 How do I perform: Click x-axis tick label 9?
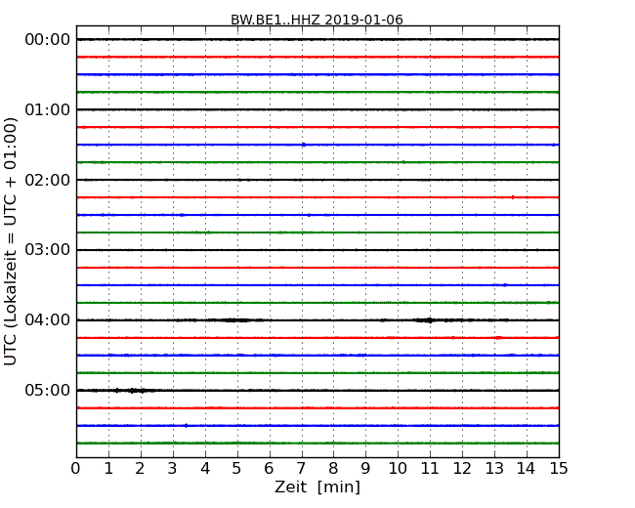tap(365, 469)
